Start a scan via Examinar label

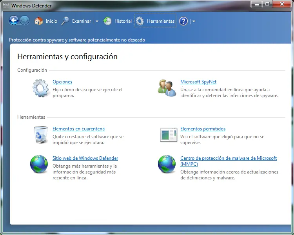pyautogui.click(x=82, y=21)
